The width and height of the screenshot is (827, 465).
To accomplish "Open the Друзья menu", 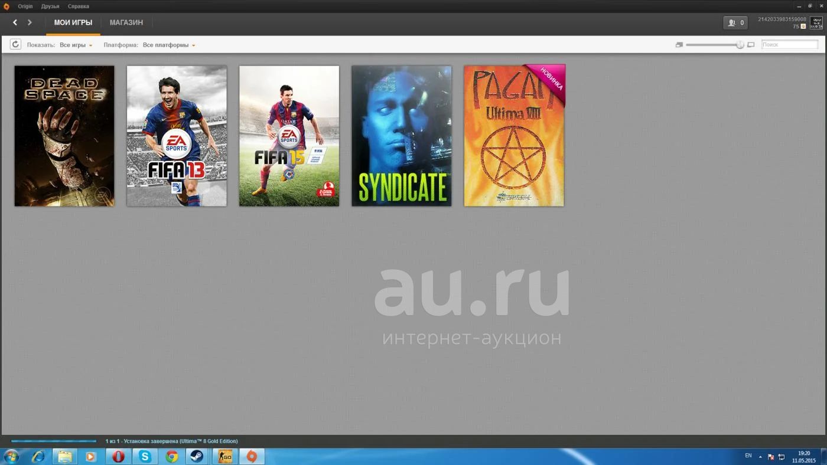I will (50, 6).
